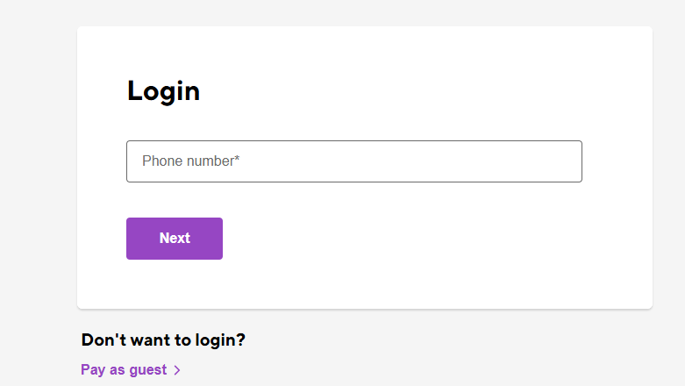Open the Pay as guest link
Image resolution: width=685 pixels, height=386 pixels.
point(124,370)
